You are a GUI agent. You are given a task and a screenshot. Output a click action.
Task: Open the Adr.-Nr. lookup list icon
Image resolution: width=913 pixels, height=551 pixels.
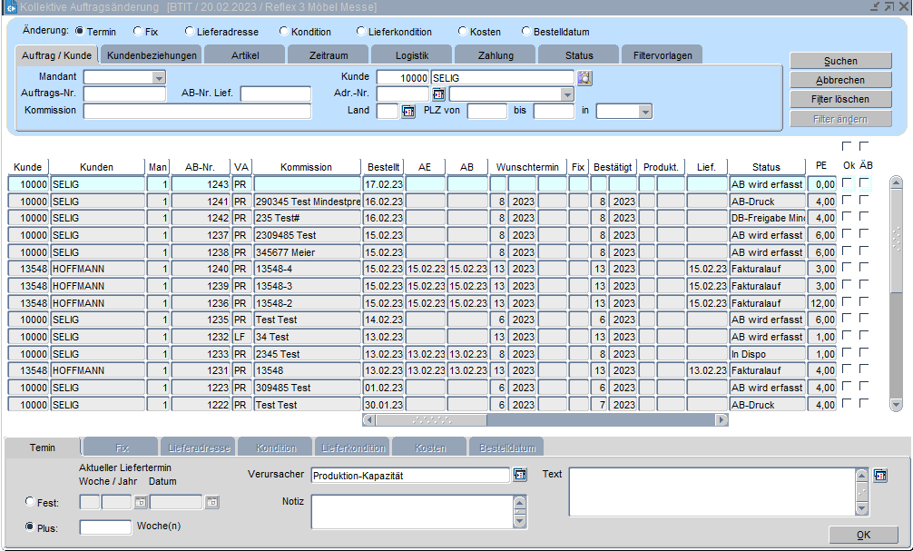[x=438, y=94]
